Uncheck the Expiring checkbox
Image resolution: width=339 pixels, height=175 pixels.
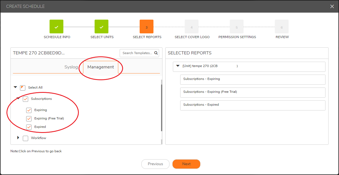(x=29, y=110)
